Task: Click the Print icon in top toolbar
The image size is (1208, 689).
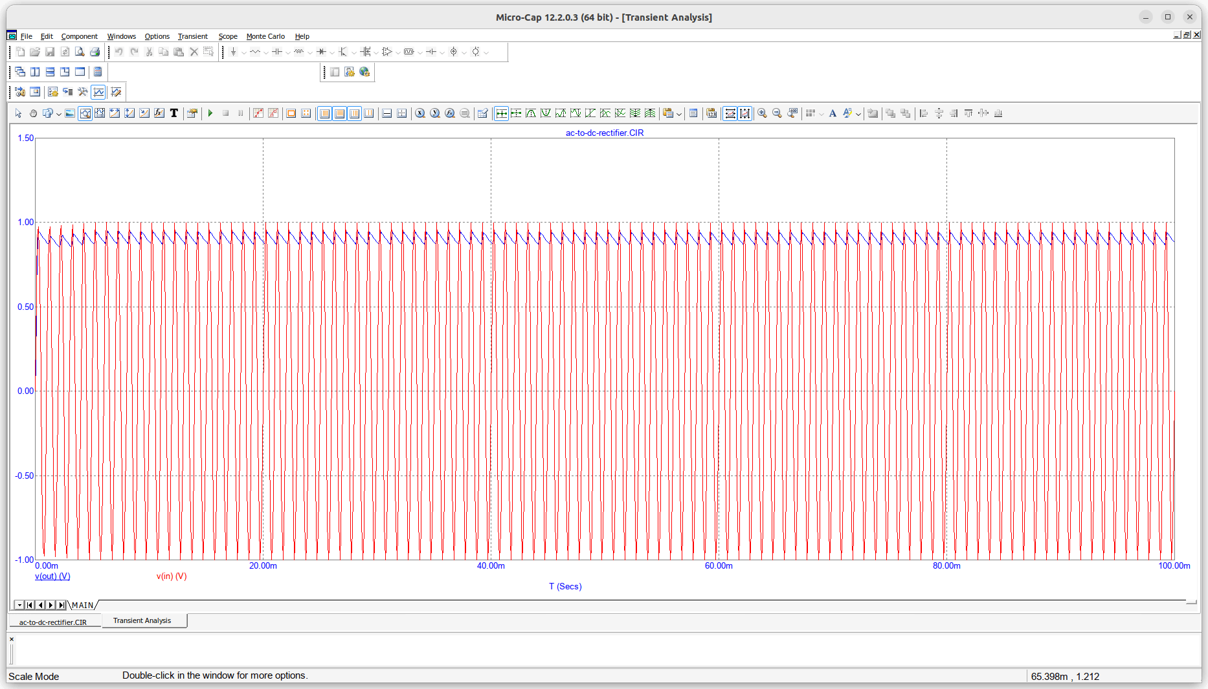Action: tap(95, 52)
